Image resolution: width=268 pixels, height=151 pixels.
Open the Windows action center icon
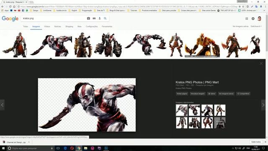[x=263, y=148]
